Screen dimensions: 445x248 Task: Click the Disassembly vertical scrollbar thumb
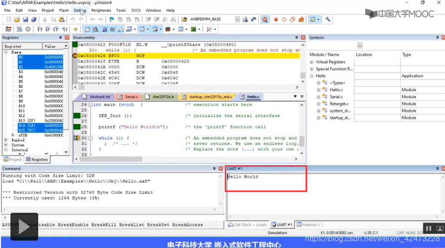[x=303, y=75]
